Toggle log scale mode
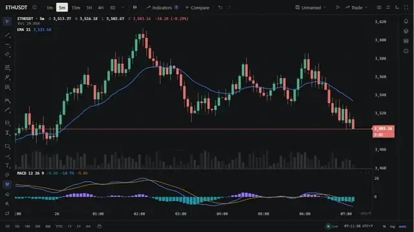The height and width of the screenshot is (232, 414). 393,226
